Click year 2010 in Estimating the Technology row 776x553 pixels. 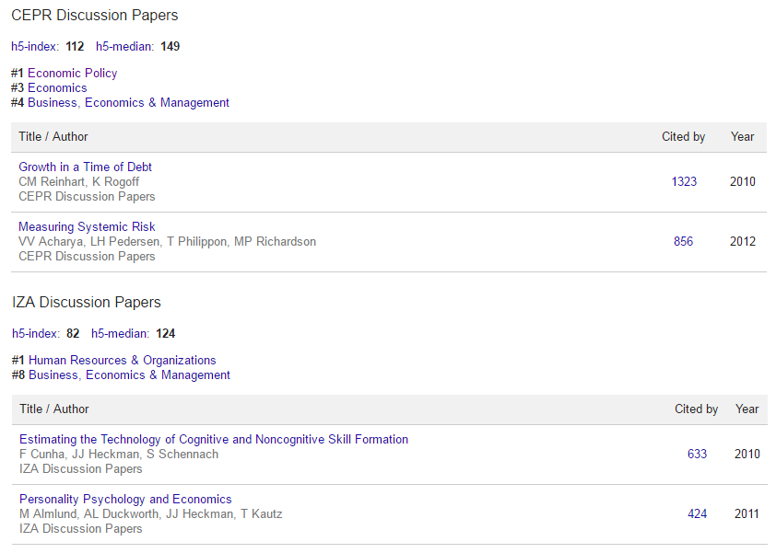point(747,455)
